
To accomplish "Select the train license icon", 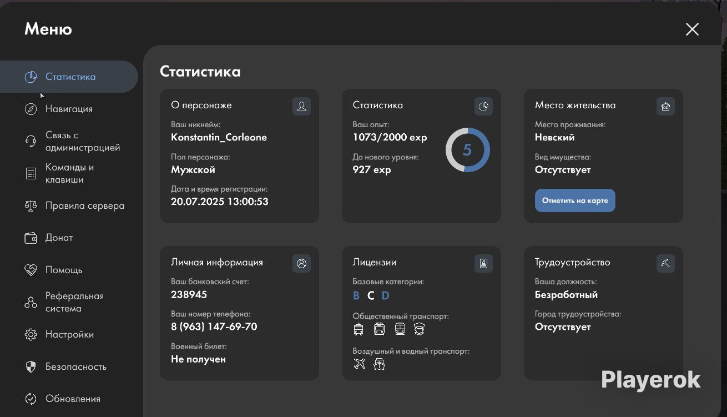I will click(x=400, y=329).
